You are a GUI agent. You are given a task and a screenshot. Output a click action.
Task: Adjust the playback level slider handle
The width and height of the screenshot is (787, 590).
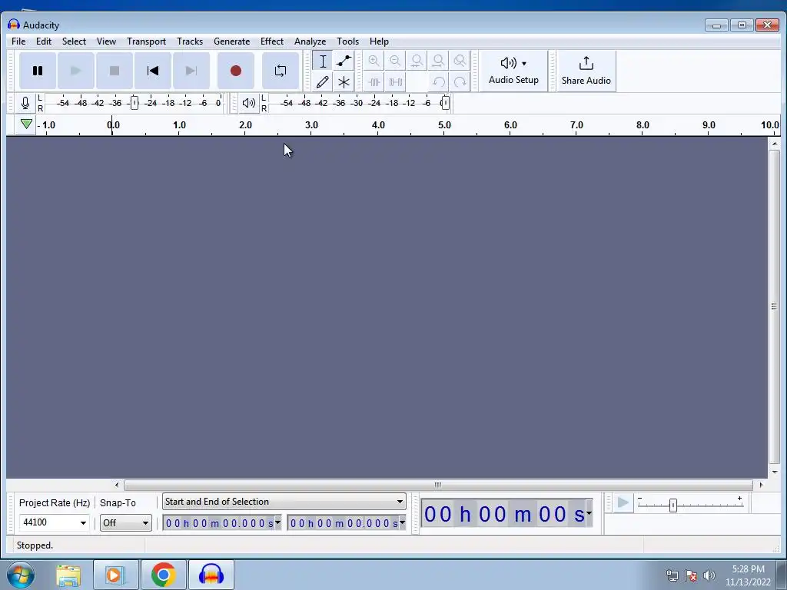pos(445,104)
